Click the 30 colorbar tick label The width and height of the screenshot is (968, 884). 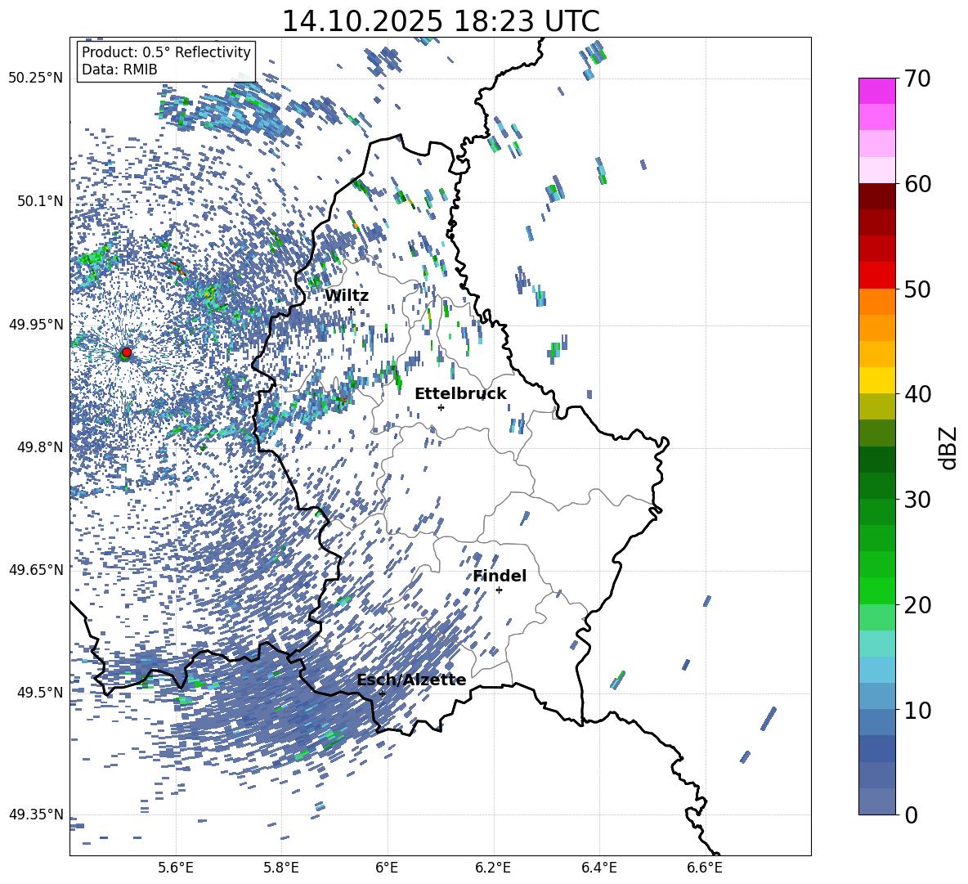[917, 499]
